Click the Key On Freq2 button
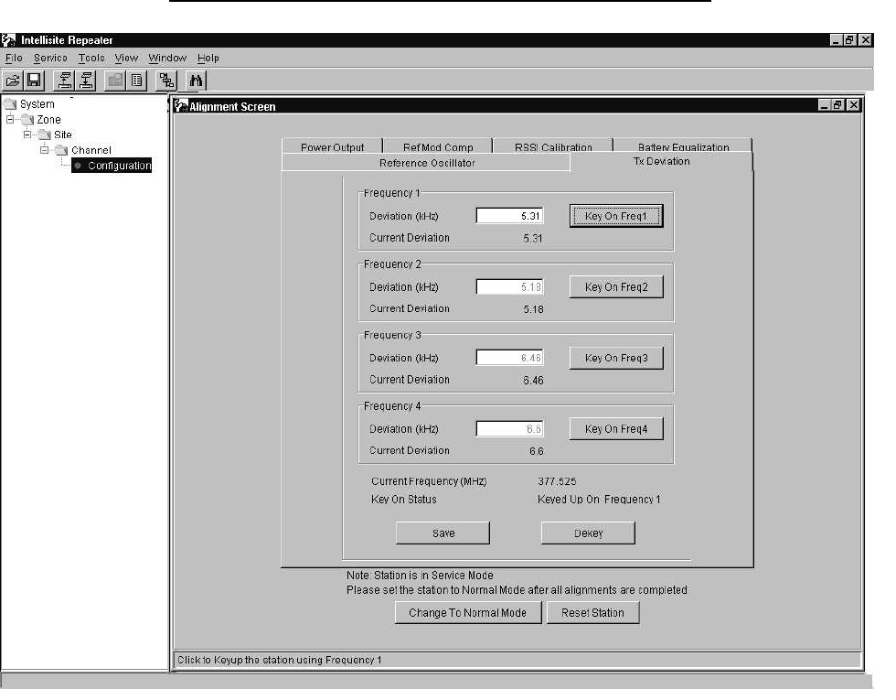Screen dimensions: 896x700 pyautogui.click(x=616, y=287)
